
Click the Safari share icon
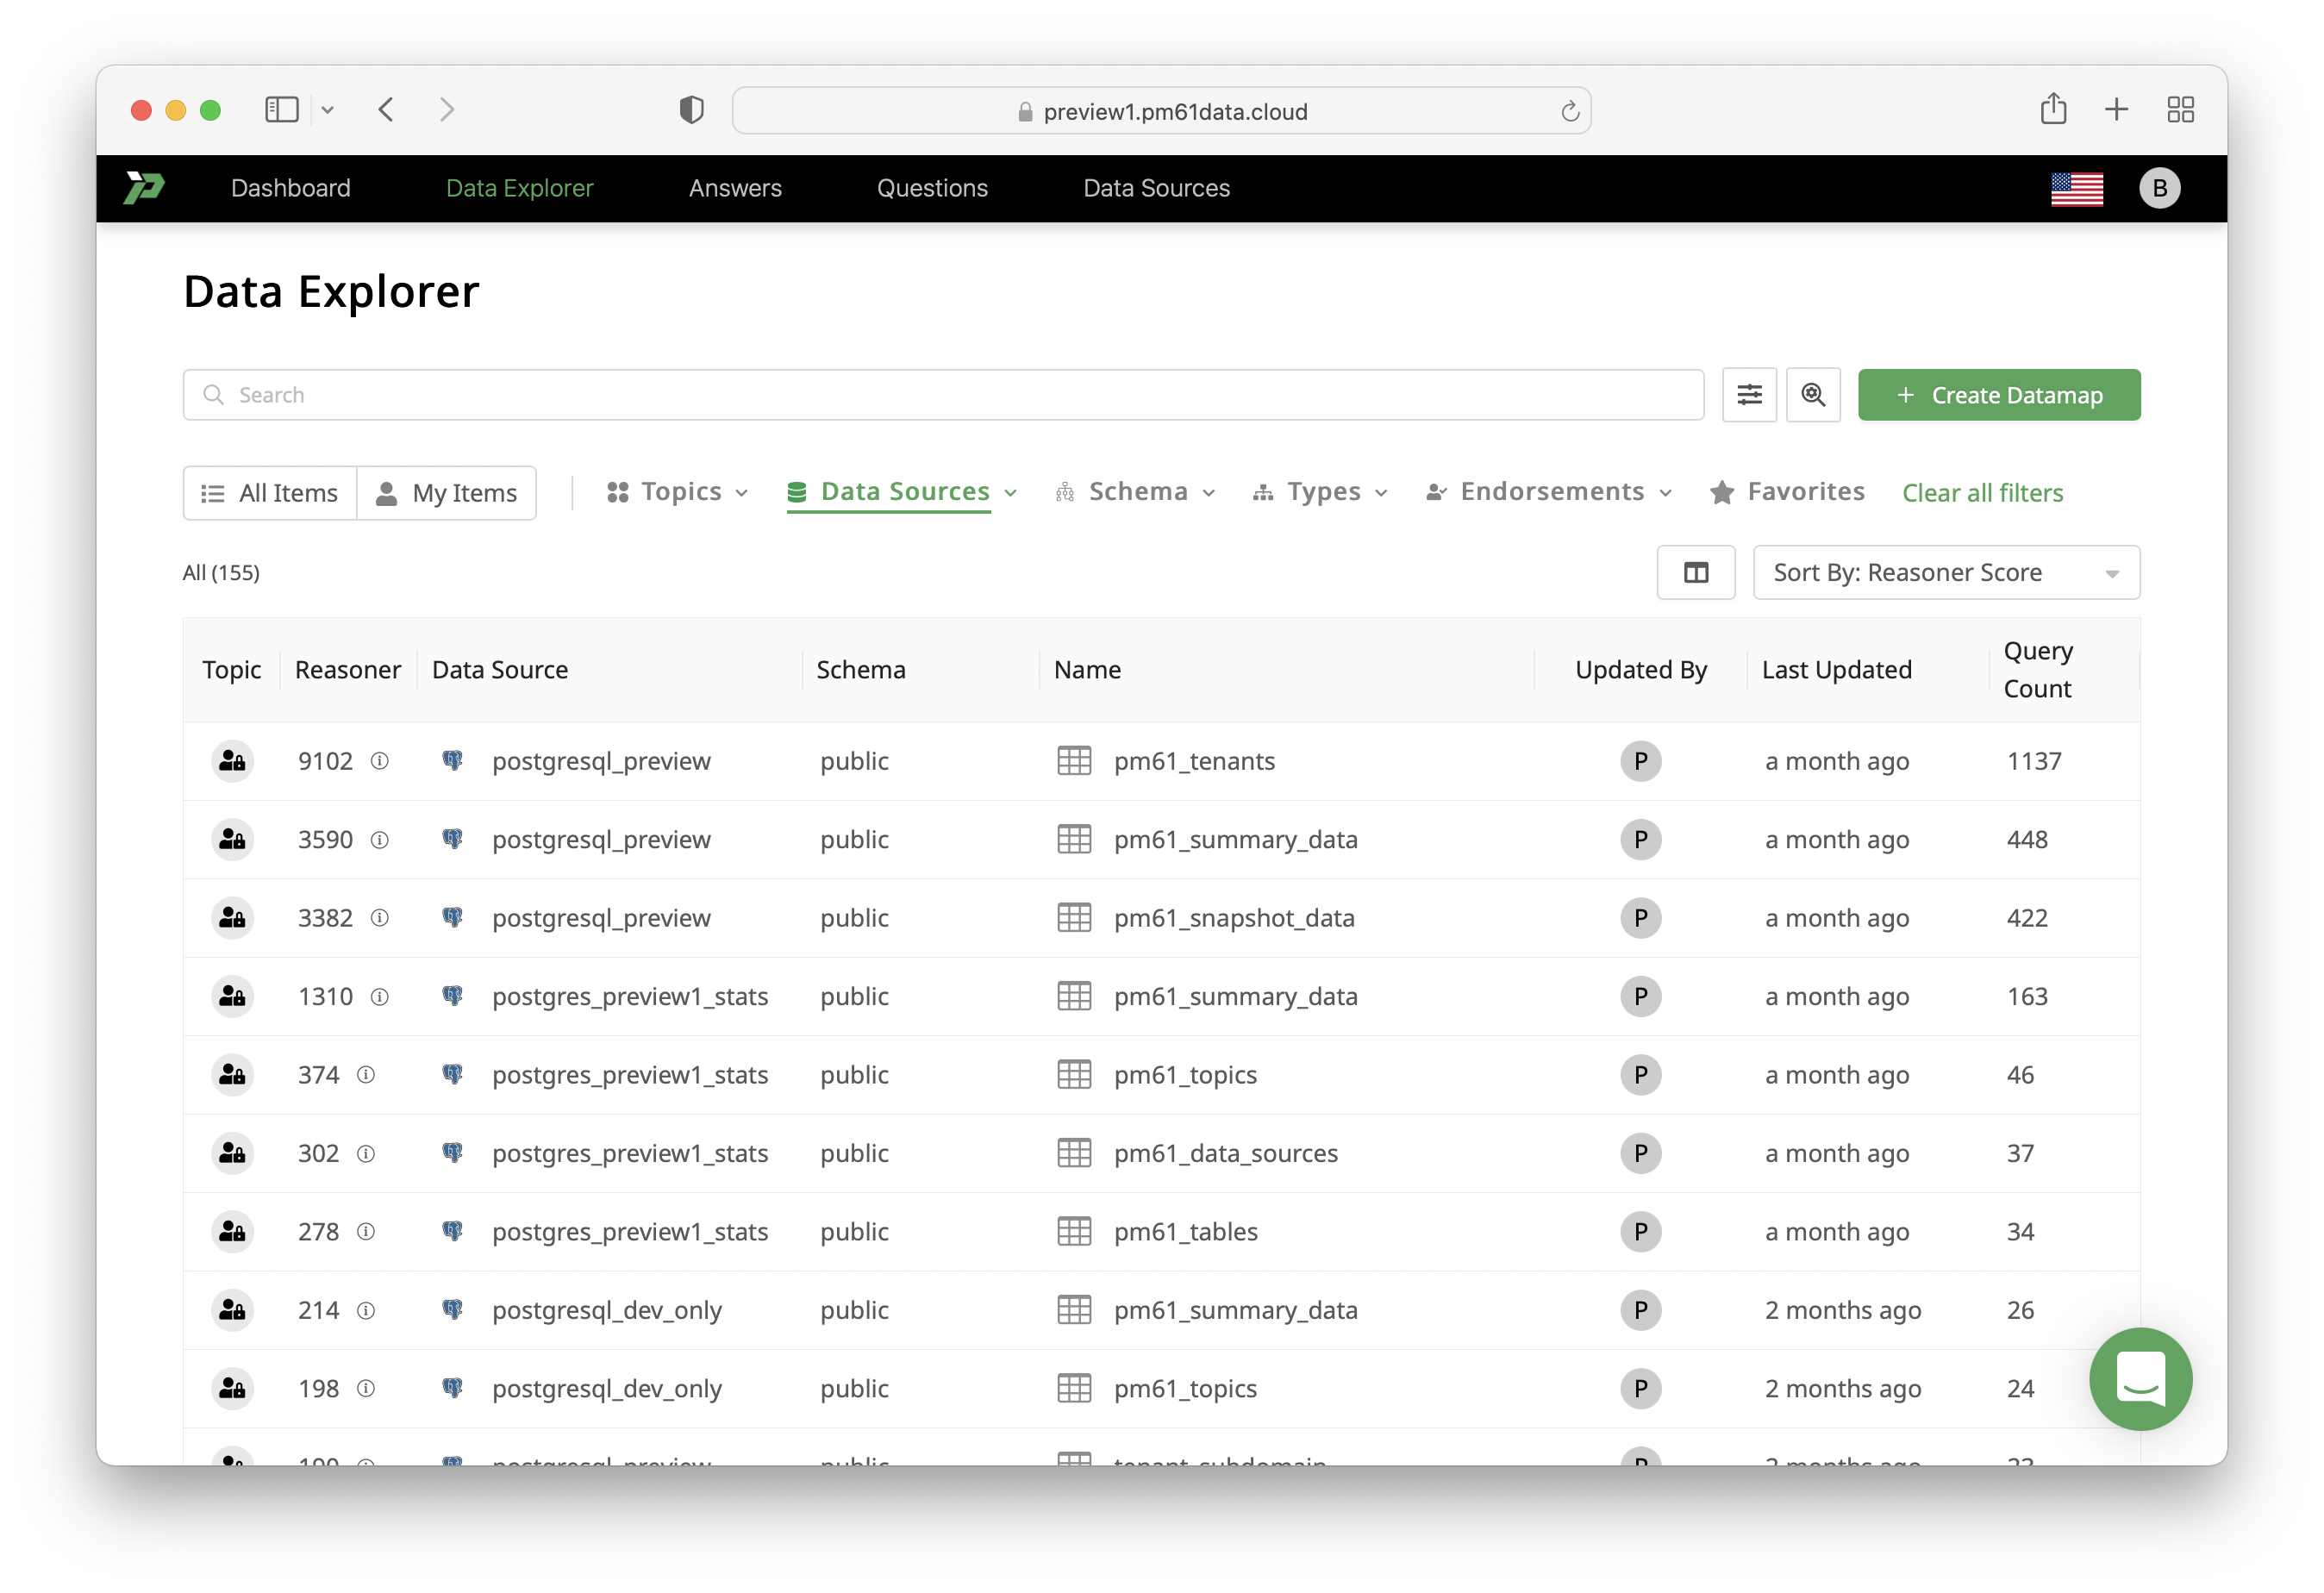[2053, 108]
